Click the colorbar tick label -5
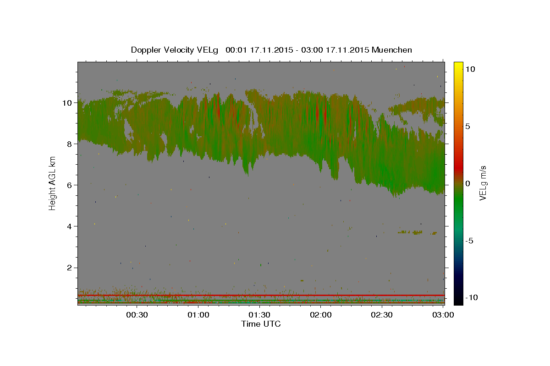This screenshot has width=550, height=366. pos(468,241)
